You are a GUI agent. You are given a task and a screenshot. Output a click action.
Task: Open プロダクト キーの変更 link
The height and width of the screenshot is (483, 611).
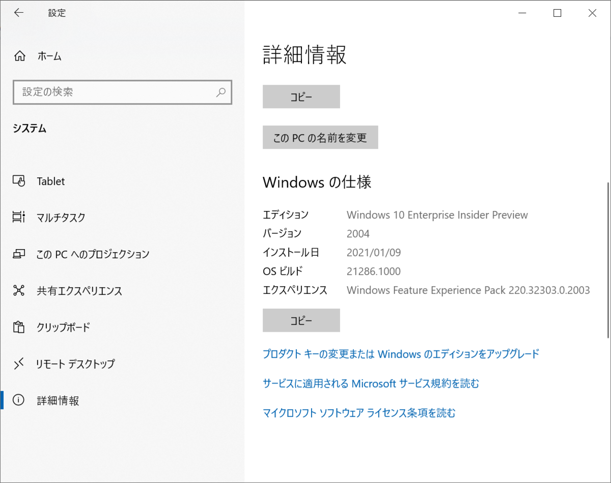point(401,354)
